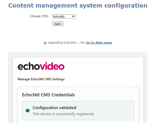Open the Go to Apps page link

[99, 43]
